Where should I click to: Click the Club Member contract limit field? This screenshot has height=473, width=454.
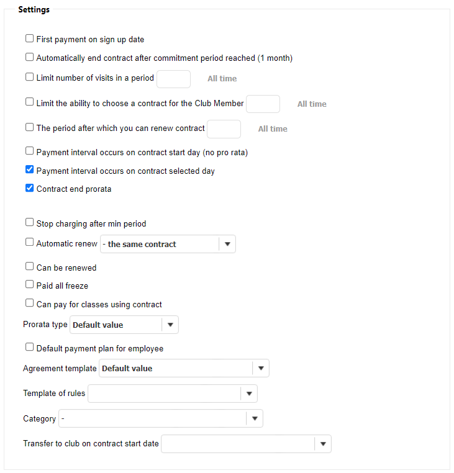[x=263, y=104]
